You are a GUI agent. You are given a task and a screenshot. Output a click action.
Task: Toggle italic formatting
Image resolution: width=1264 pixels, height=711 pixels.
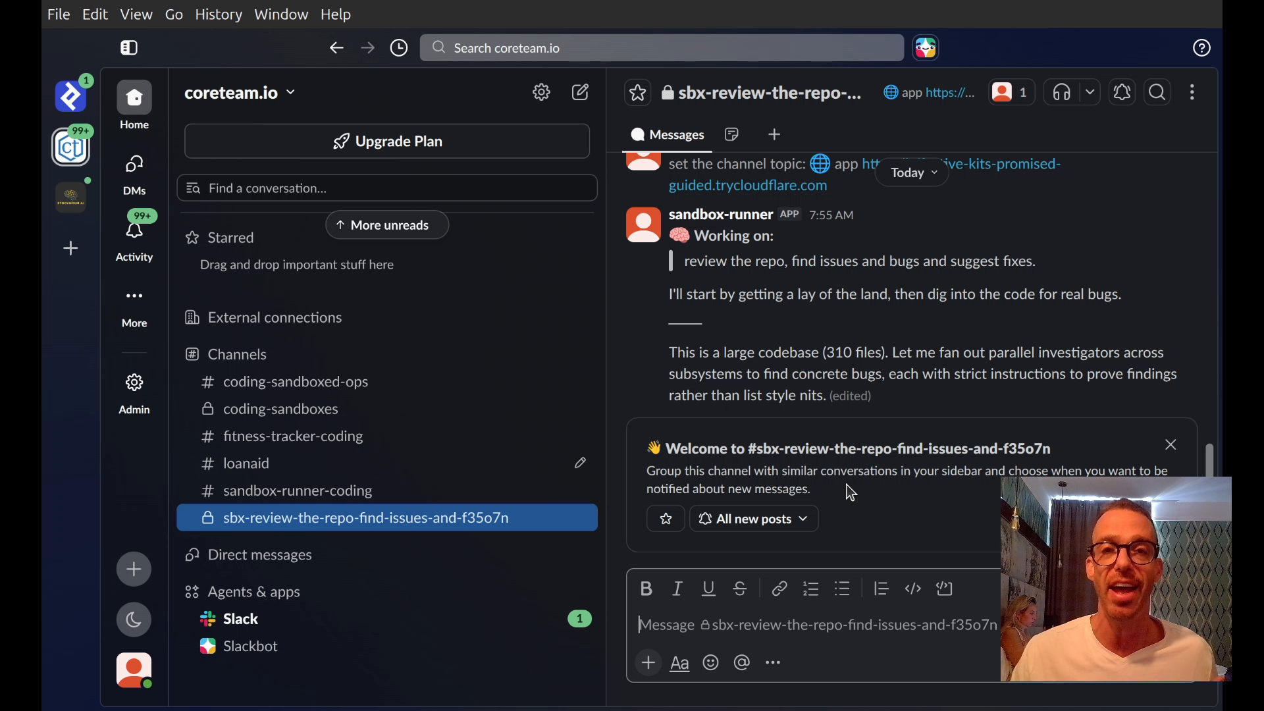pyautogui.click(x=678, y=589)
